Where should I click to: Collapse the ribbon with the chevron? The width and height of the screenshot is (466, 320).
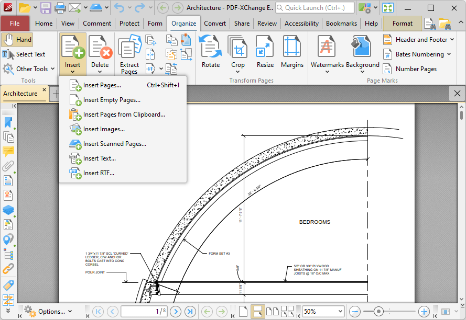click(460, 22)
